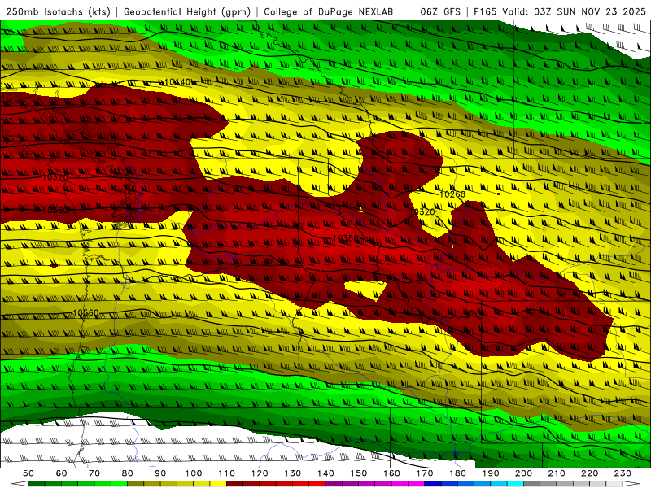Click the 50 value on the color scale
The width and height of the screenshot is (651, 488).
(28, 473)
